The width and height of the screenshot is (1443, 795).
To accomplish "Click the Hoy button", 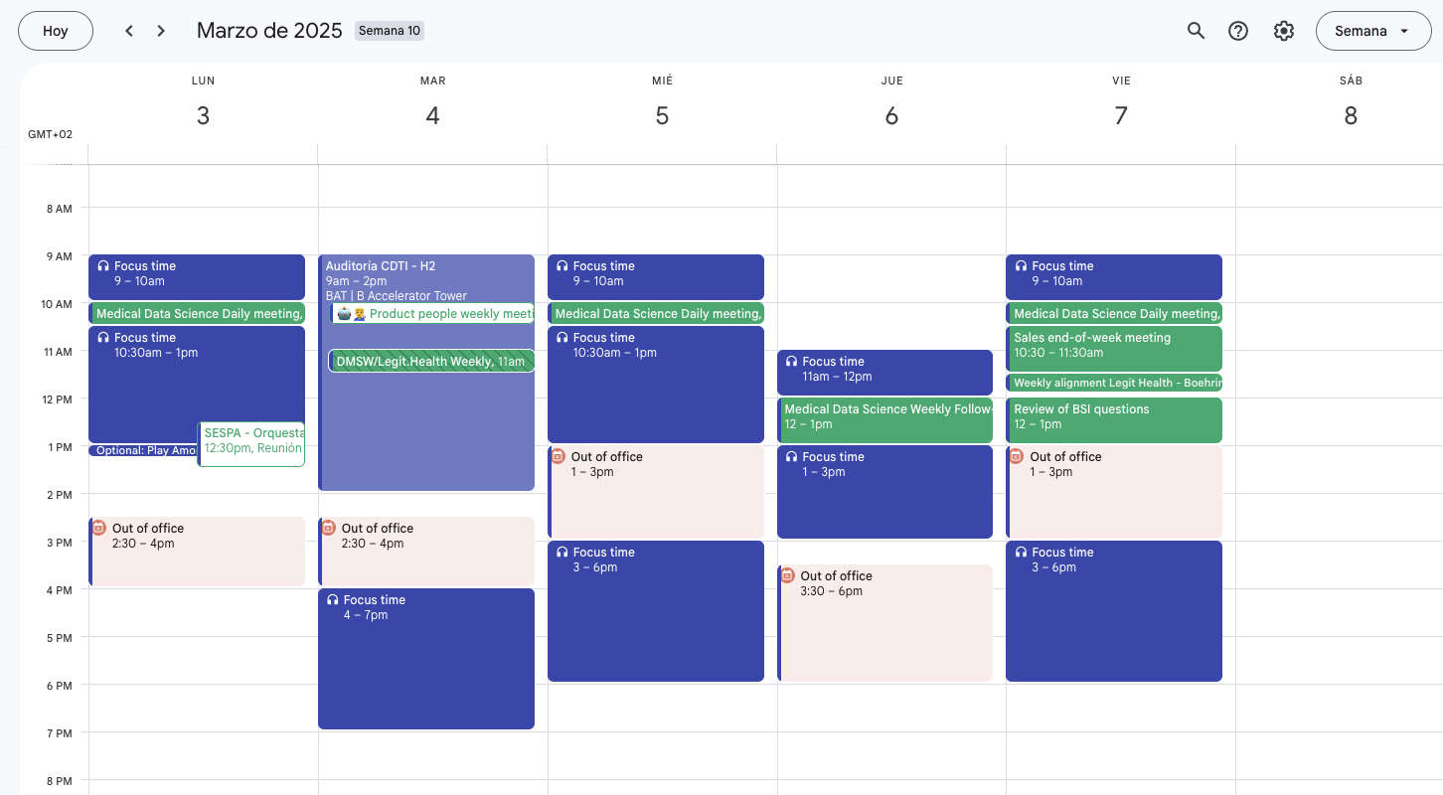I will click(x=56, y=31).
